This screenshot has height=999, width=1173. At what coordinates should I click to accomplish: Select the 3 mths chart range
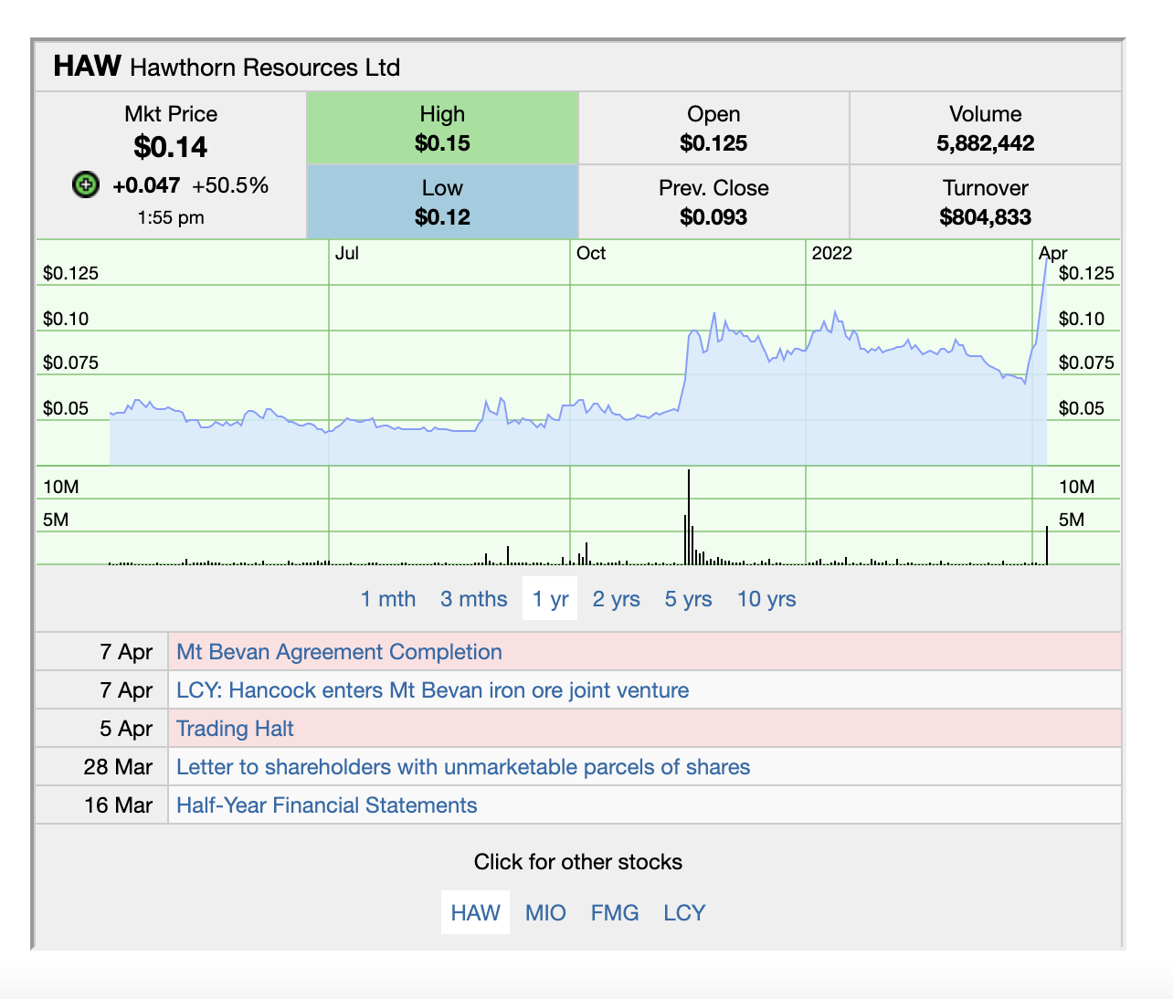473,599
